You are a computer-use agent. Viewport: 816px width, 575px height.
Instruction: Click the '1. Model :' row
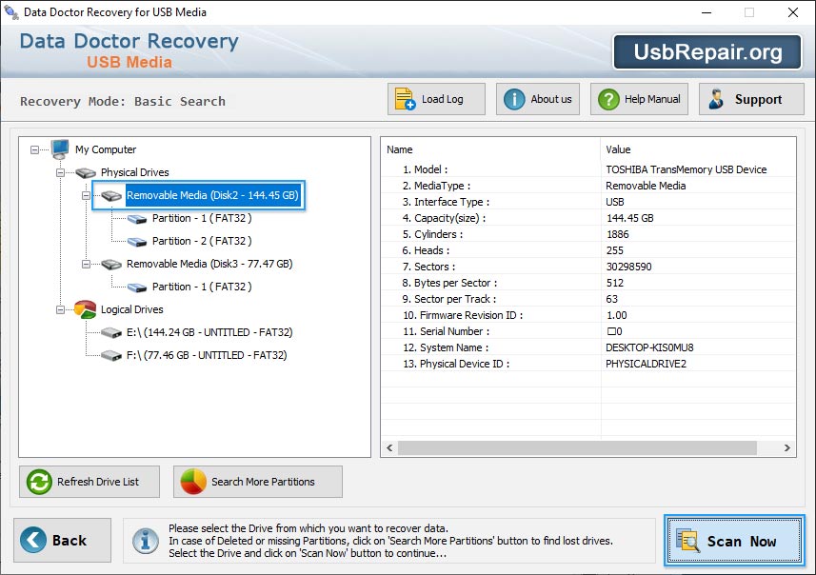(x=588, y=169)
